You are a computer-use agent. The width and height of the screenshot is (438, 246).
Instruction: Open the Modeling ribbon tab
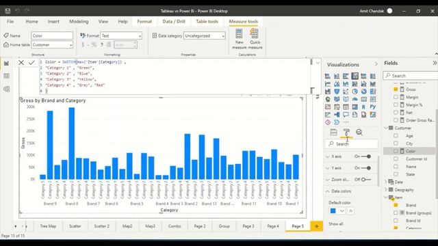tap(79, 21)
